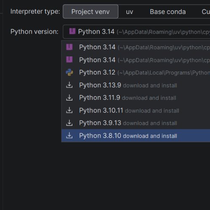Click the 'Python version:' label
The image size is (210, 210).
point(35,32)
